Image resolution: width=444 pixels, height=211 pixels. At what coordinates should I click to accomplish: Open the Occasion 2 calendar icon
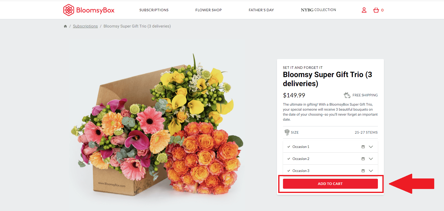click(x=363, y=159)
